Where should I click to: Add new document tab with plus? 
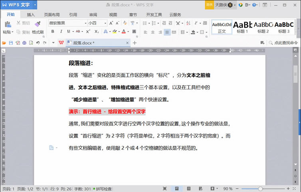tap(135, 43)
